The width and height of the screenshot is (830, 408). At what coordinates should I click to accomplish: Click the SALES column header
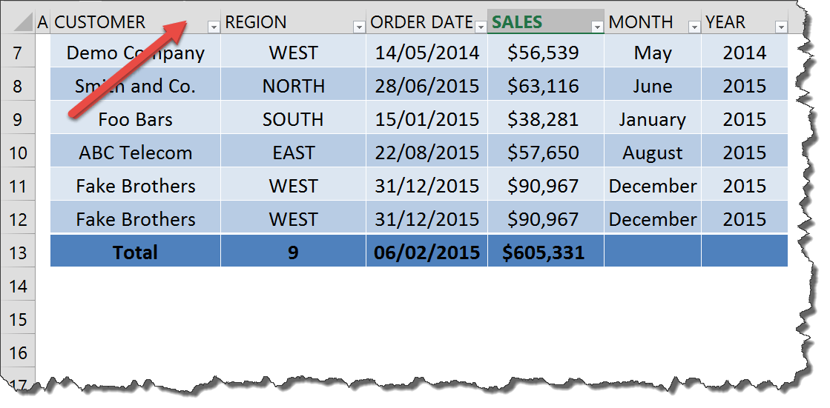pos(546,21)
